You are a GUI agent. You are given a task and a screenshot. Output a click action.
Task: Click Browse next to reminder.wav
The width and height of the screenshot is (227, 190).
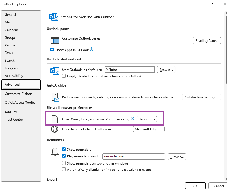coord(177,157)
